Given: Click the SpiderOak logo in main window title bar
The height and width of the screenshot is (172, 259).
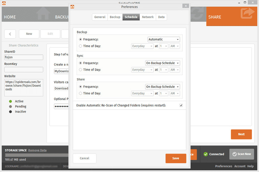Looking at the screenshot, I should (x=4, y=3).
